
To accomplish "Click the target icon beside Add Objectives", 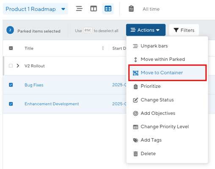I will [x=135, y=113].
